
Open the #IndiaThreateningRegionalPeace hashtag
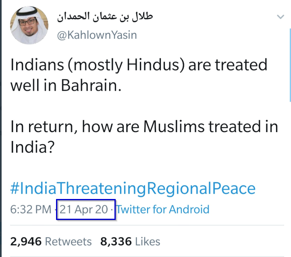133,189
